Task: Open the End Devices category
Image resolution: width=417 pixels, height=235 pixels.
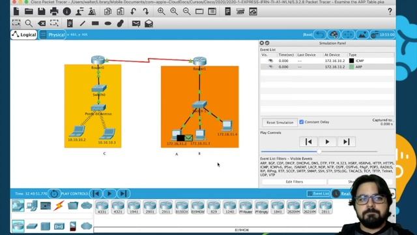Action: 32,206
